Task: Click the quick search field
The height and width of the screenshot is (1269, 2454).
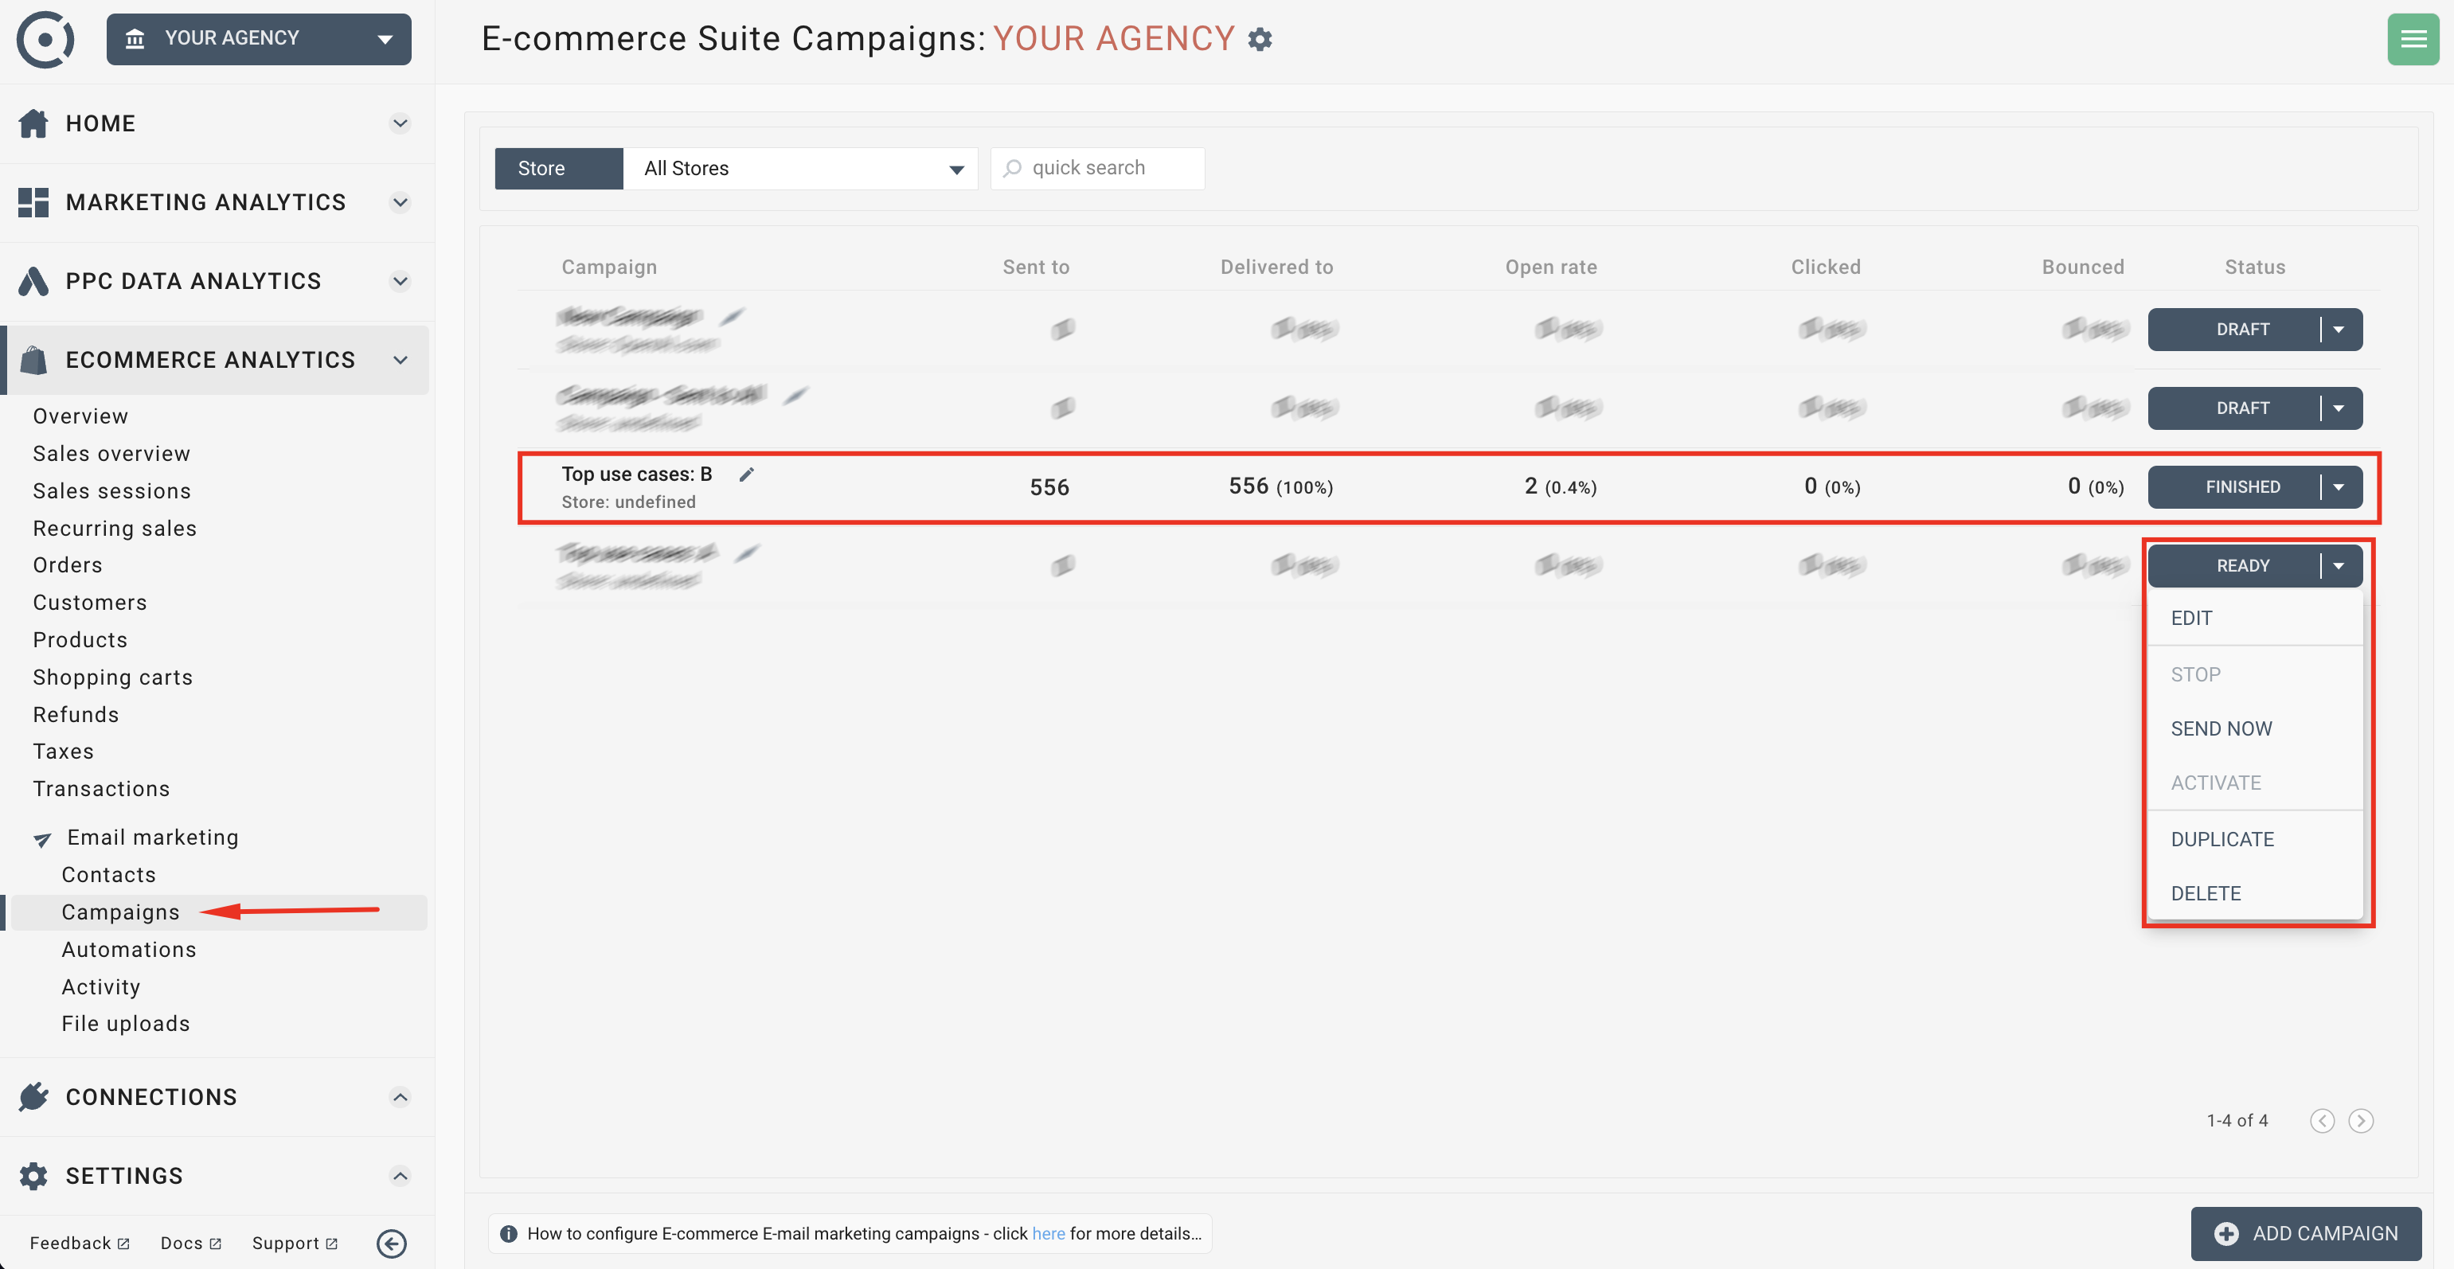Action: pyautogui.click(x=1097, y=169)
